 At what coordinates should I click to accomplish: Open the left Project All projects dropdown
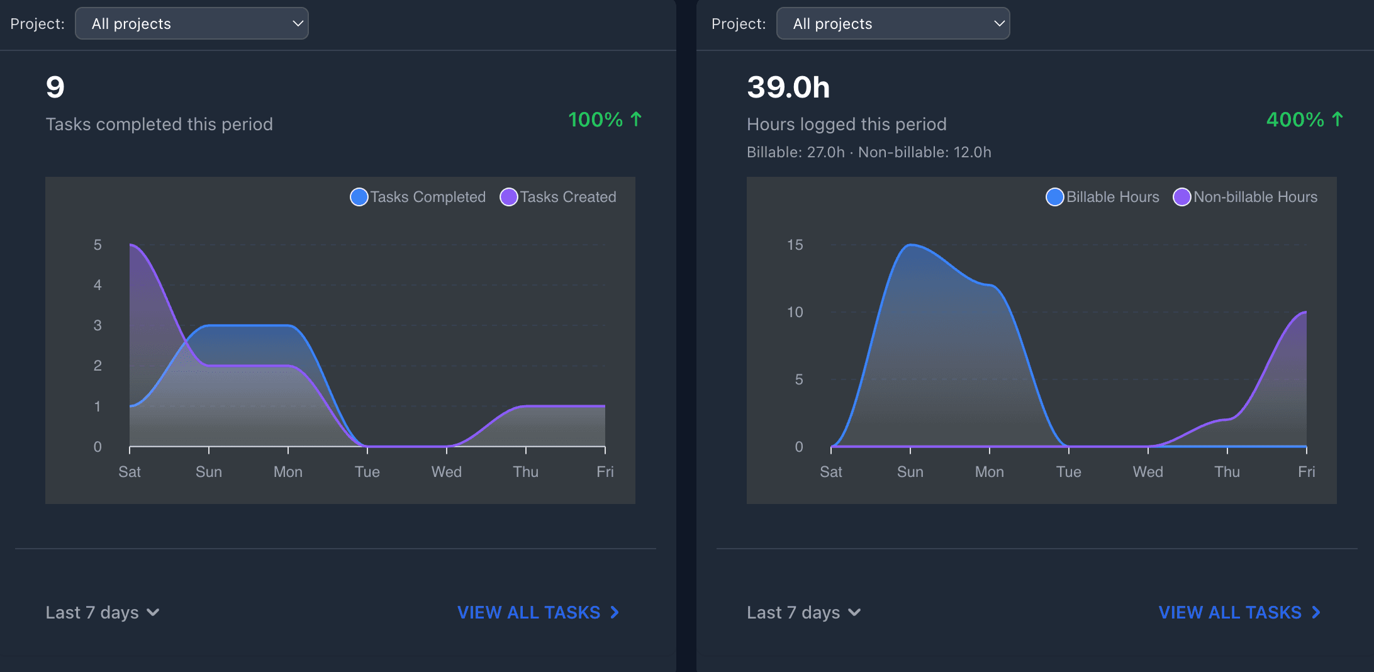tap(191, 23)
